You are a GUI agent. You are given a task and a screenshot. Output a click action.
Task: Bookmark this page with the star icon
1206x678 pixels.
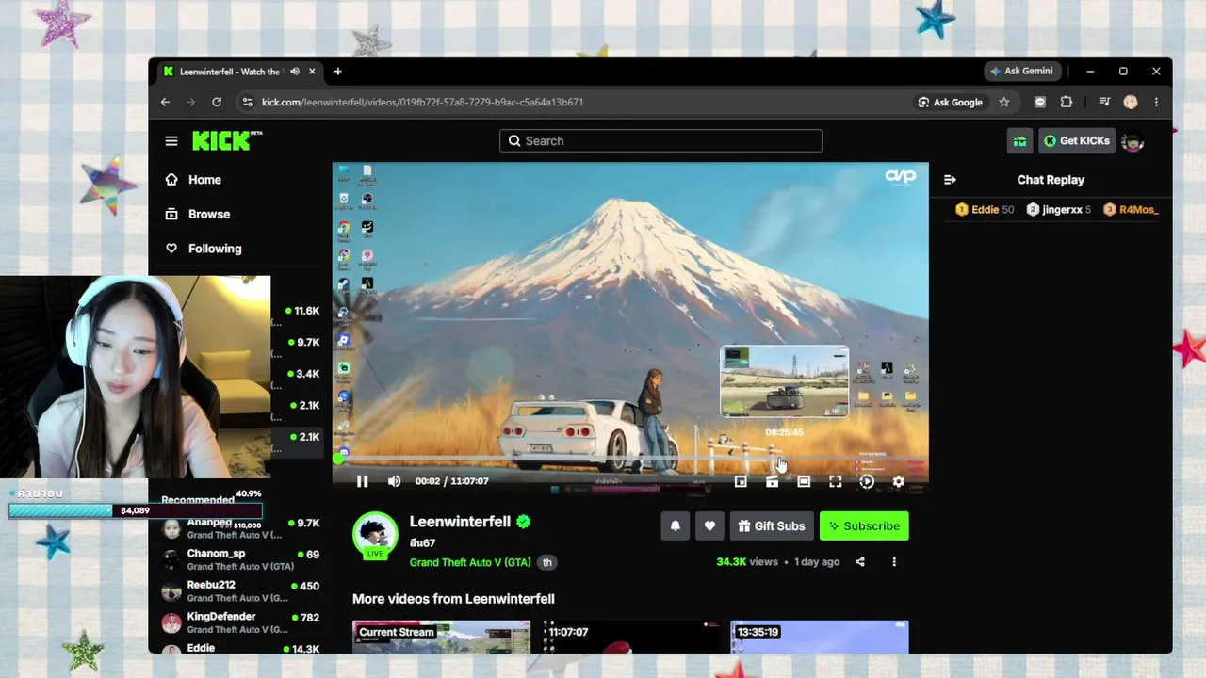coord(1004,102)
